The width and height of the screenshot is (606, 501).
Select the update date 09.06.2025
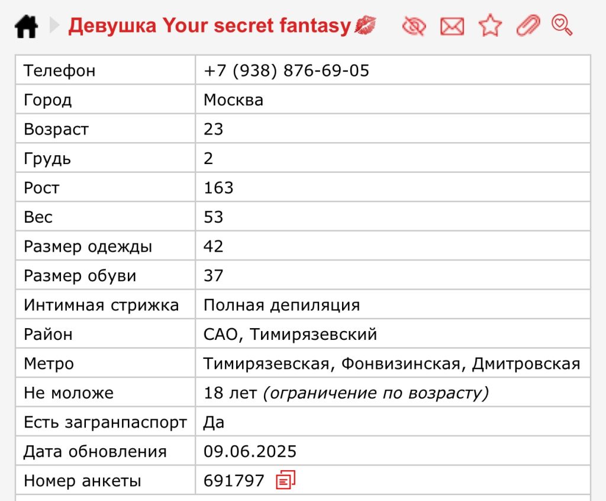250,452
